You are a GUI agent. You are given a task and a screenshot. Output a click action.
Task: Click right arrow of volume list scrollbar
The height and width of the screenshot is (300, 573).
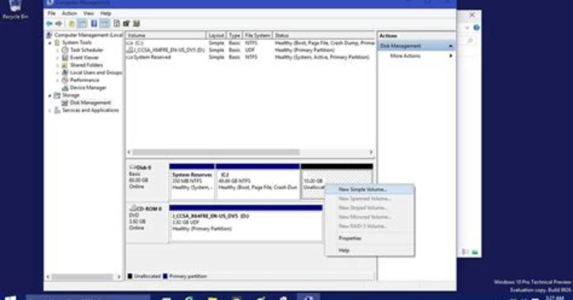point(371,152)
